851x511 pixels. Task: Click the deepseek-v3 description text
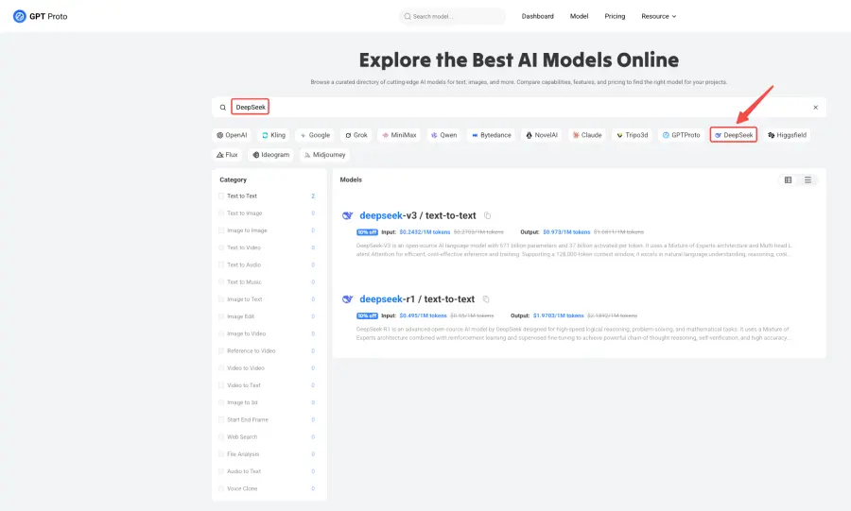(x=574, y=249)
